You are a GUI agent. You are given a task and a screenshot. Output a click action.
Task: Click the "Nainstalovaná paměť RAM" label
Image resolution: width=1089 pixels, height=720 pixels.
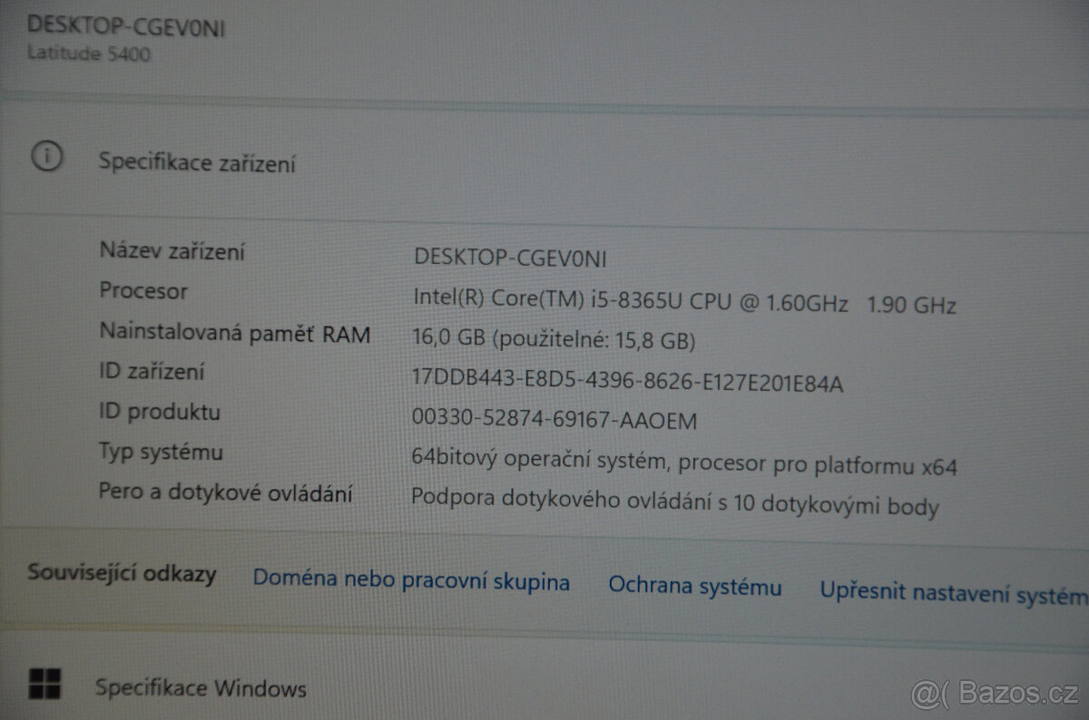pos(235,334)
